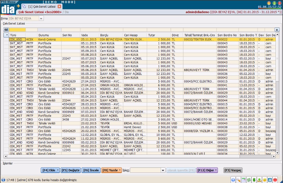Close the Çek-Senet Listesi tab
Screen dimensions: 283x183
[x=59, y=6]
